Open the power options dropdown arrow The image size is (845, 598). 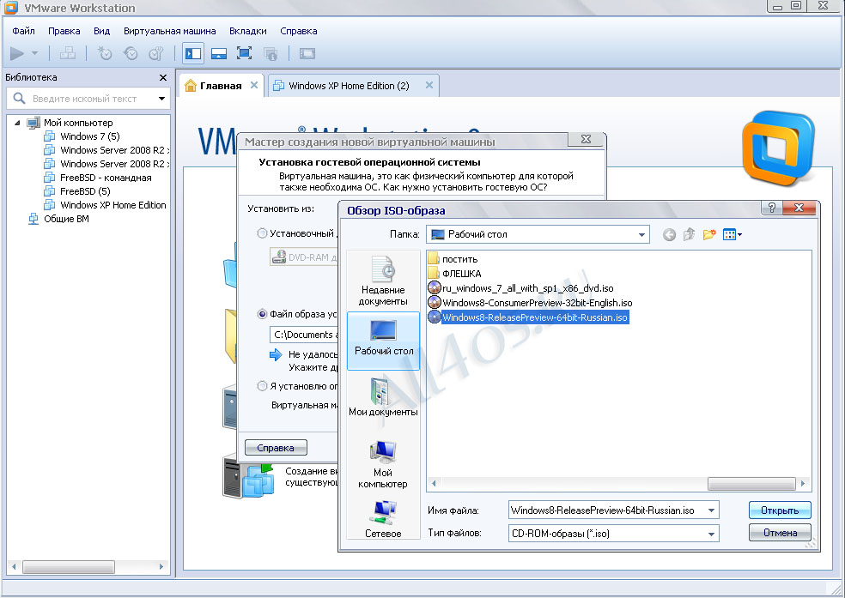(x=35, y=53)
